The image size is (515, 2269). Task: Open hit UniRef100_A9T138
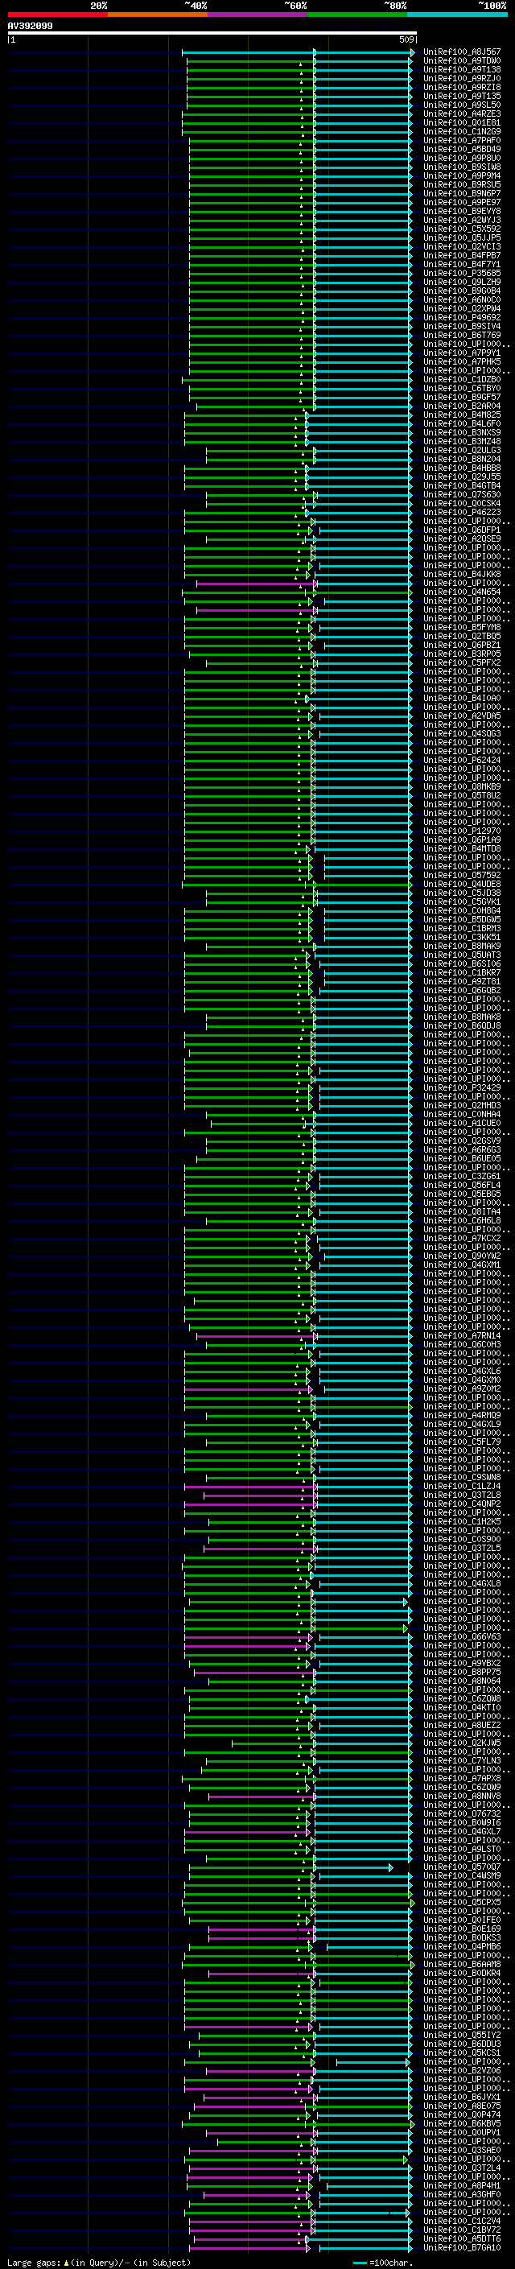click(x=462, y=69)
